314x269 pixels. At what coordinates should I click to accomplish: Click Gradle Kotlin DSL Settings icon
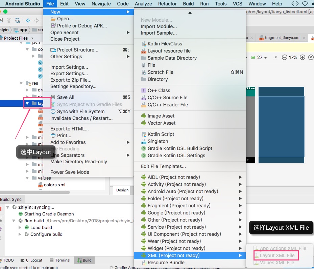click(x=144, y=156)
